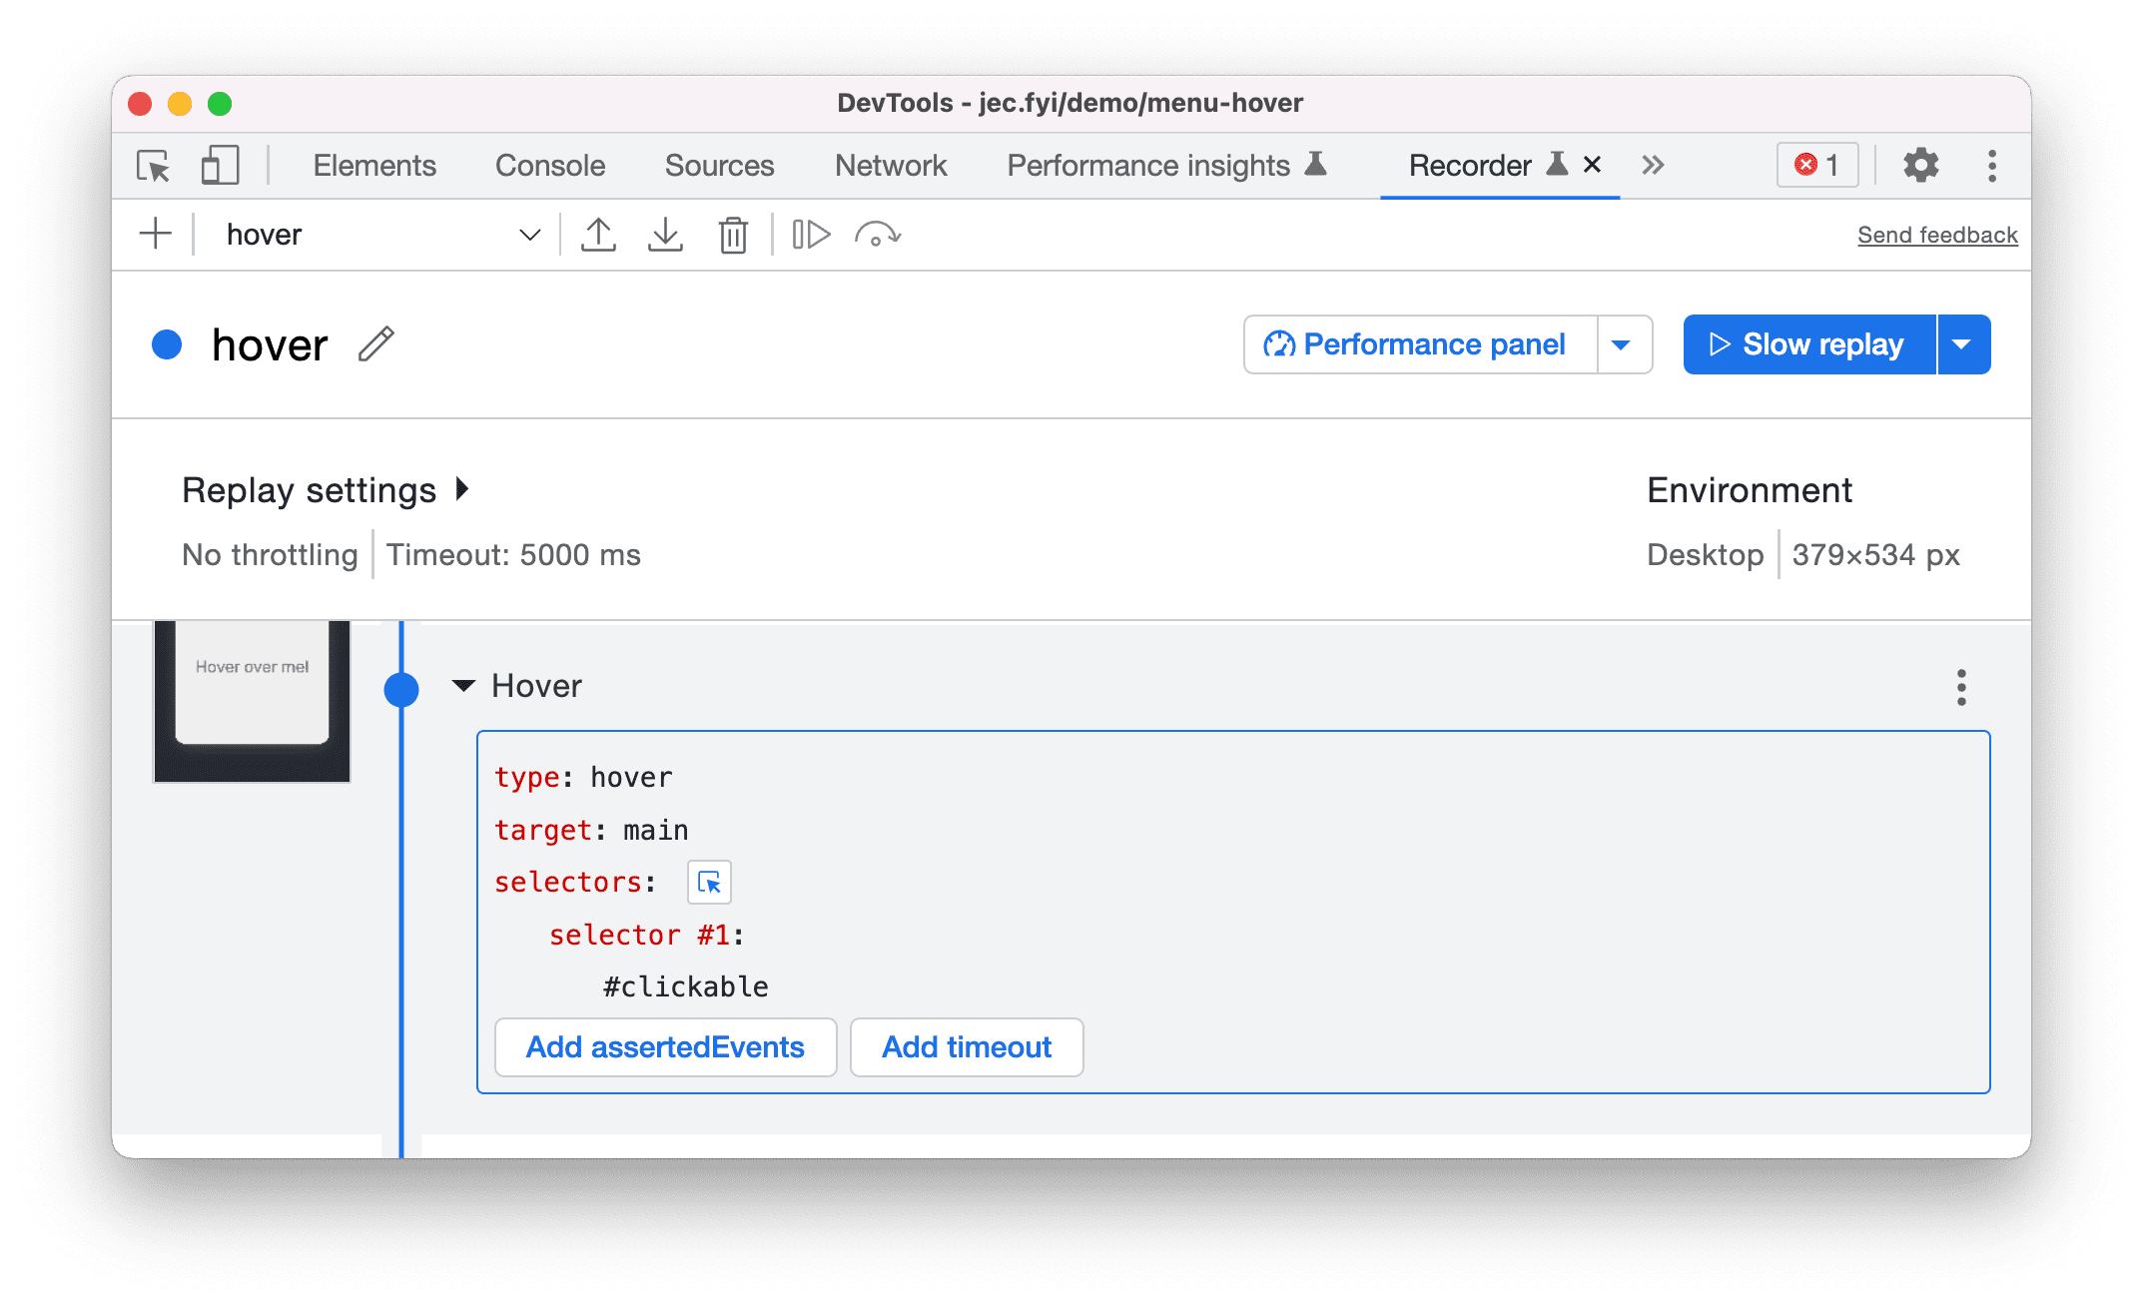Click the edit recording name pencil icon
Image resolution: width=2143 pixels, height=1306 pixels.
[378, 344]
